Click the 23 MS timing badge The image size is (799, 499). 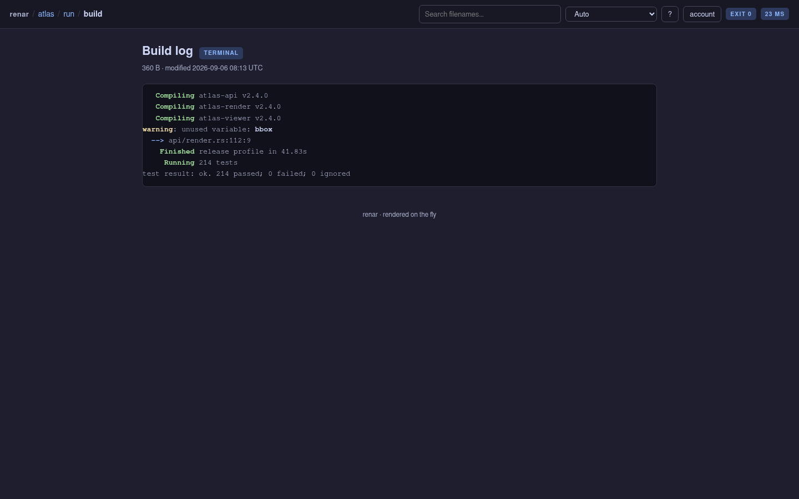pyautogui.click(x=775, y=14)
